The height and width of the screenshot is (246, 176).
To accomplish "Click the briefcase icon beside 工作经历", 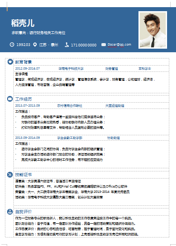I will coord(10,99).
